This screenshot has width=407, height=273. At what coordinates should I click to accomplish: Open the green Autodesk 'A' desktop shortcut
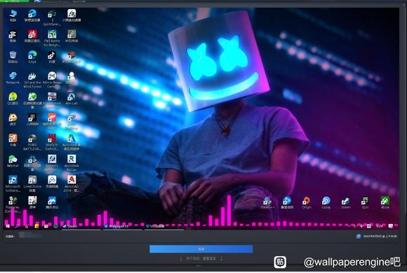pyautogui.click(x=72, y=142)
